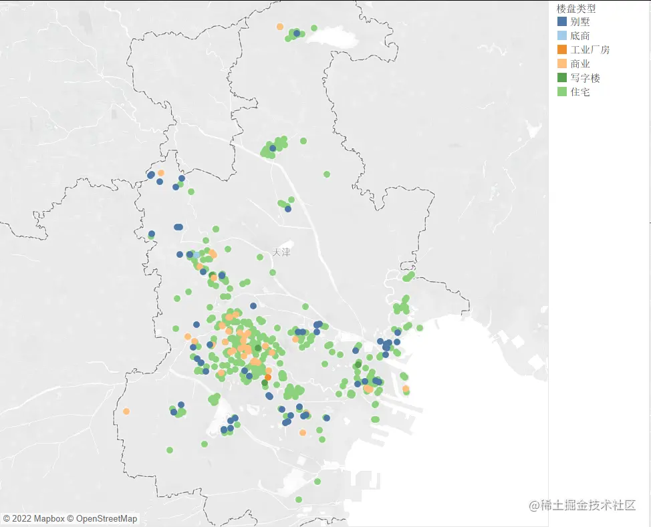Click the dark blue 别墅 legend swatch

(561, 21)
